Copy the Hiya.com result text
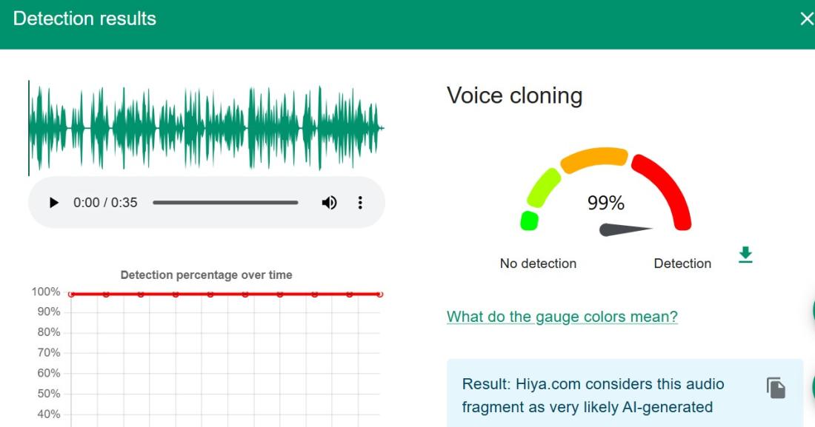815x427 pixels. [776, 388]
